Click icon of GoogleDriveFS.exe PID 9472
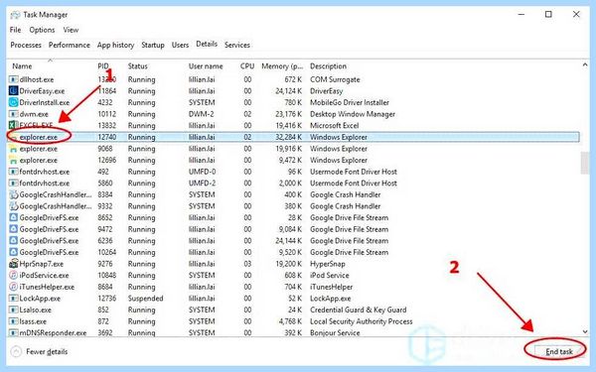This screenshot has height=372, width=596. (x=14, y=229)
